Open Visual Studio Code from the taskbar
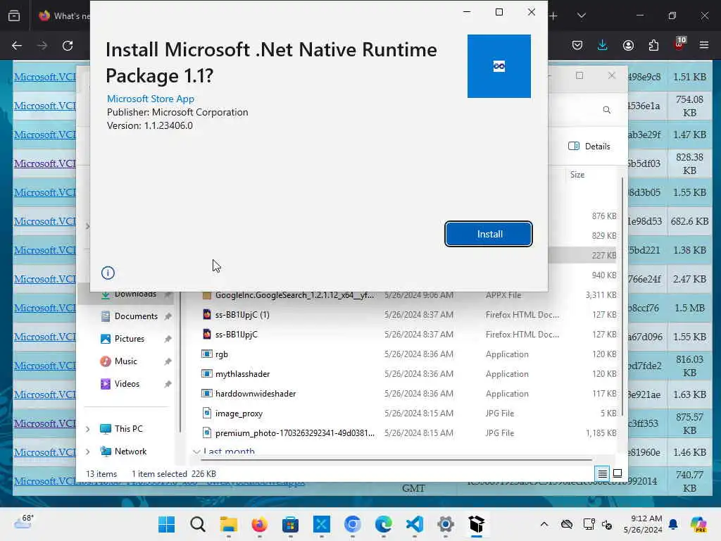 tap(415, 524)
